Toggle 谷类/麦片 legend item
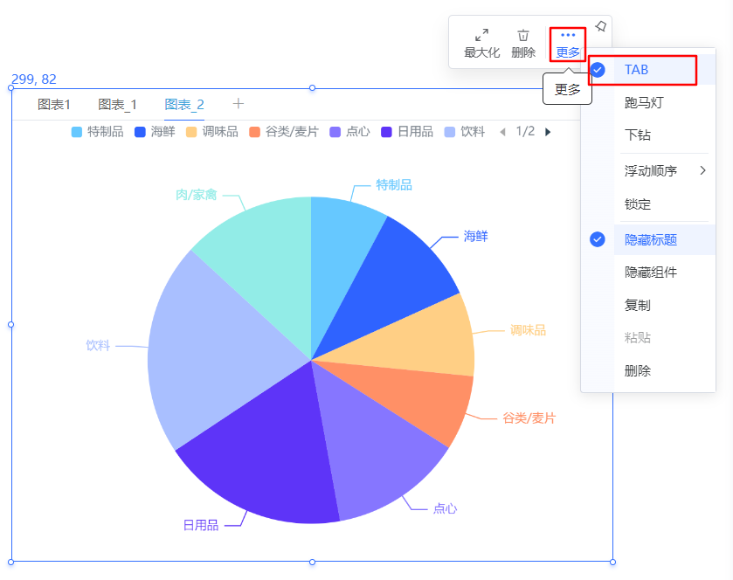 coord(283,132)
